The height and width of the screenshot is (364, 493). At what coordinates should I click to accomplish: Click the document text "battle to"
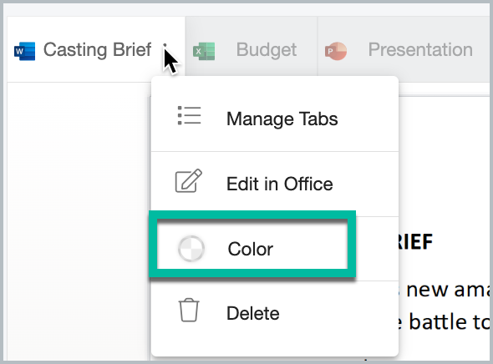(450, 322)
